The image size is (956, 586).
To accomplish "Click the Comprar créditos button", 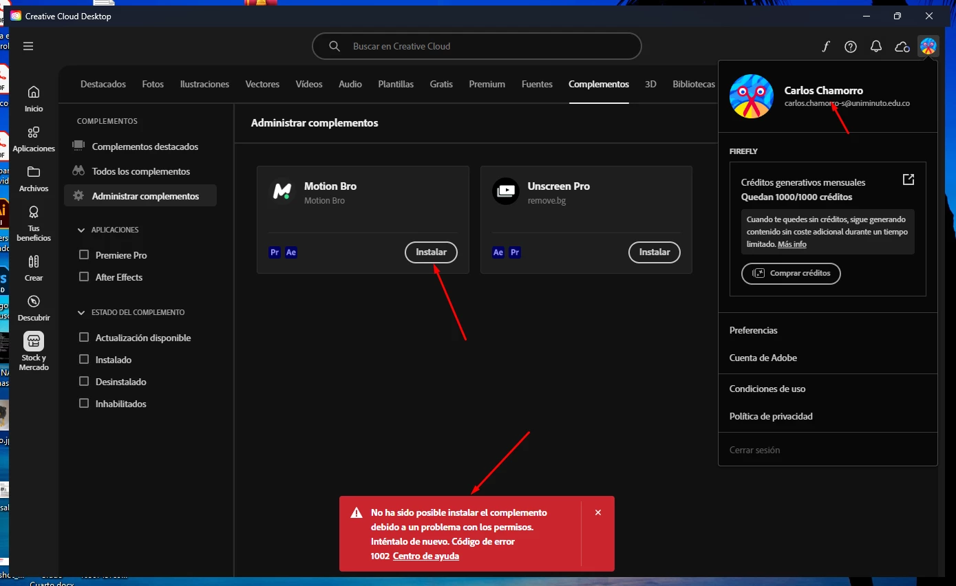I will coord(791,273).
